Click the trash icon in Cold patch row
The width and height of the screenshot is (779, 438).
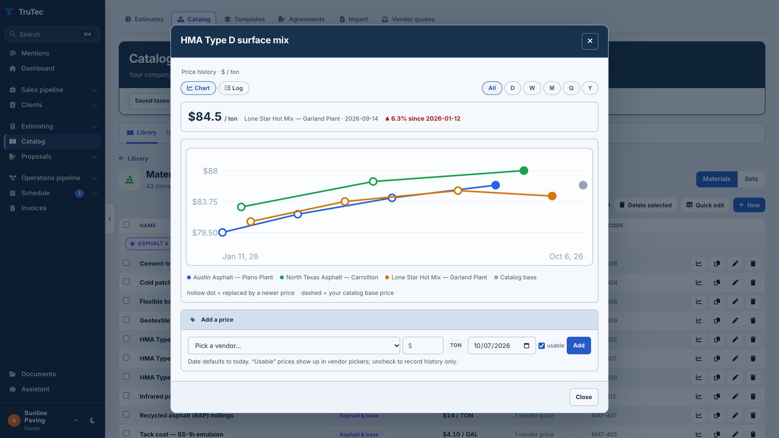coord(753,283)
